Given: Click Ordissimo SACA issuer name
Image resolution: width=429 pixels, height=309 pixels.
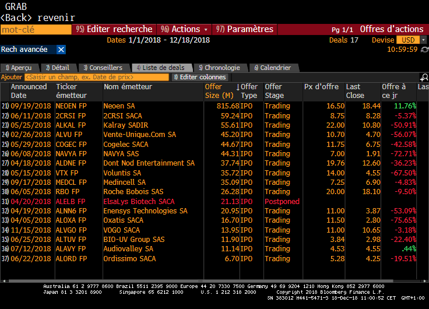Looking at the screenshot, I should click(x=129, y=259).
